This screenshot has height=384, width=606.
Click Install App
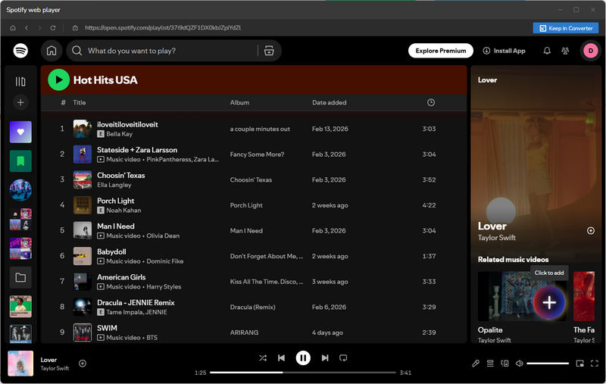(504, 51)
